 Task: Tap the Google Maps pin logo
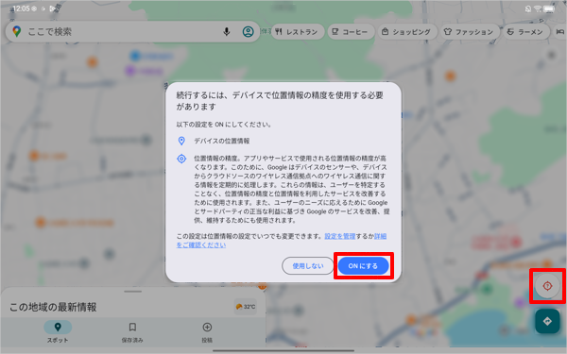[x=17, y=31]
